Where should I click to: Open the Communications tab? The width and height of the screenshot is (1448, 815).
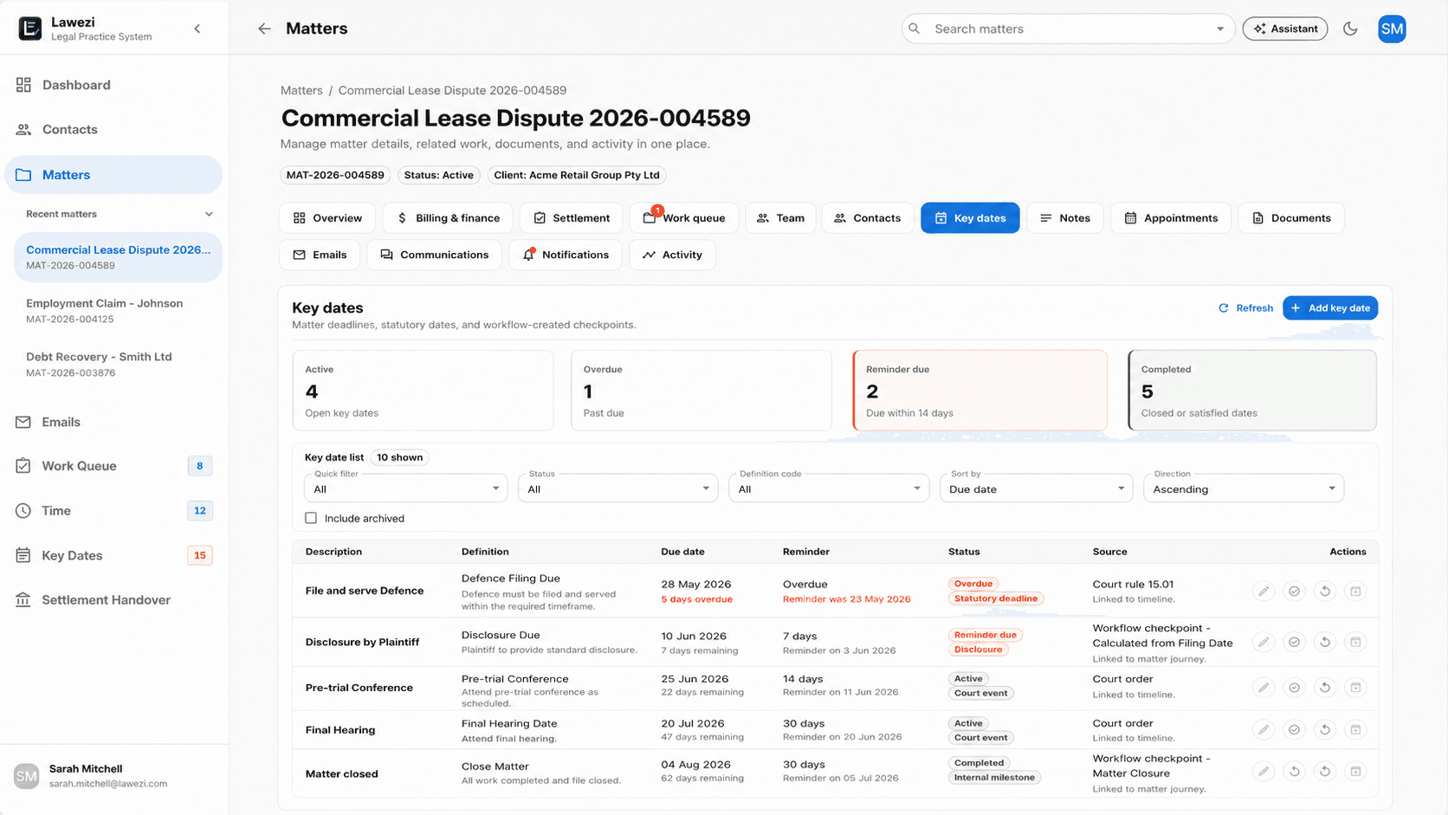click(x=434, y=255)
